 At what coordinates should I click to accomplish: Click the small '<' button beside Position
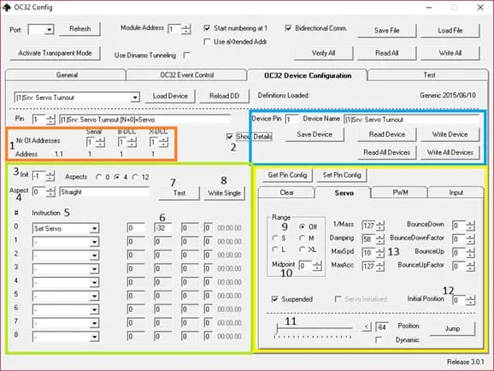pos(367,327)
